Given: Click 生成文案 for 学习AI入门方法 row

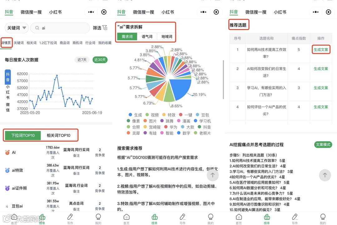Looking at the screenshot, I should point(321,88).
